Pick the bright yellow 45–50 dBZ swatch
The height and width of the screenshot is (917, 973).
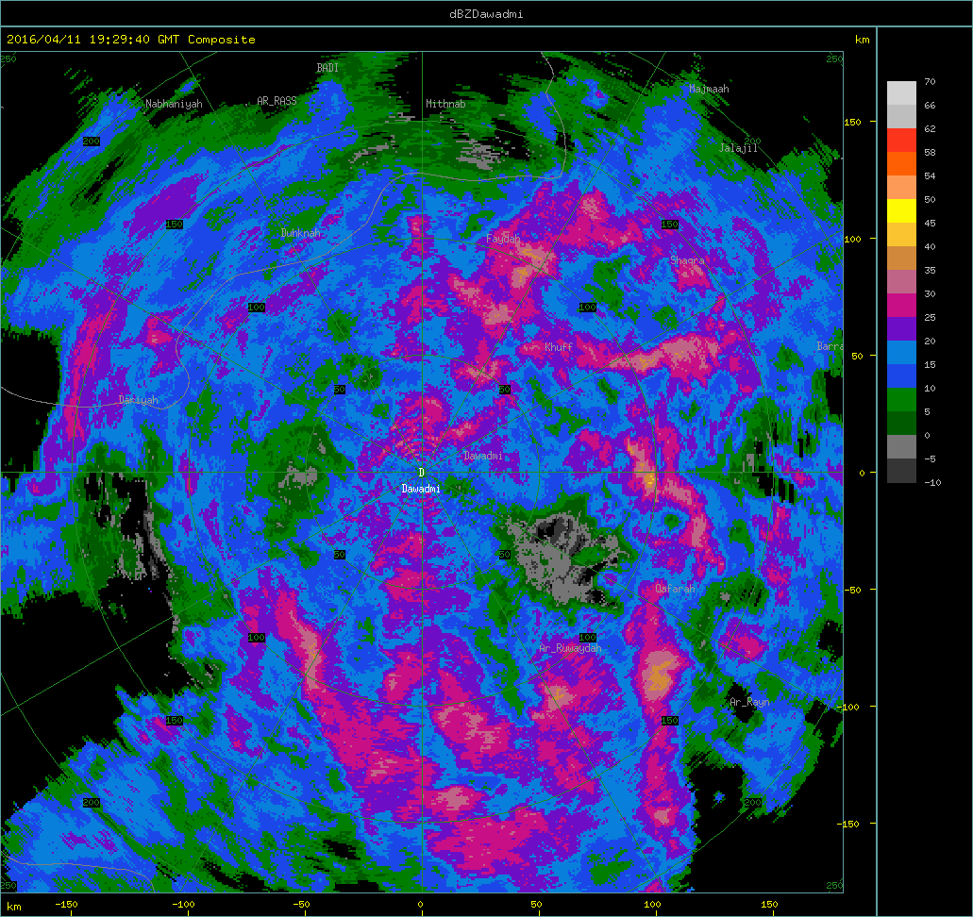(x=901, y=211)
